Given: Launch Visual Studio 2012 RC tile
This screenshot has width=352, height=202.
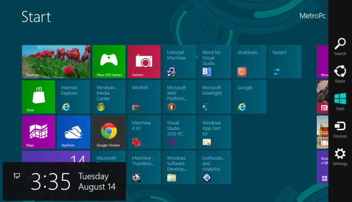Looking at the screenshot, I should (179, 132).
